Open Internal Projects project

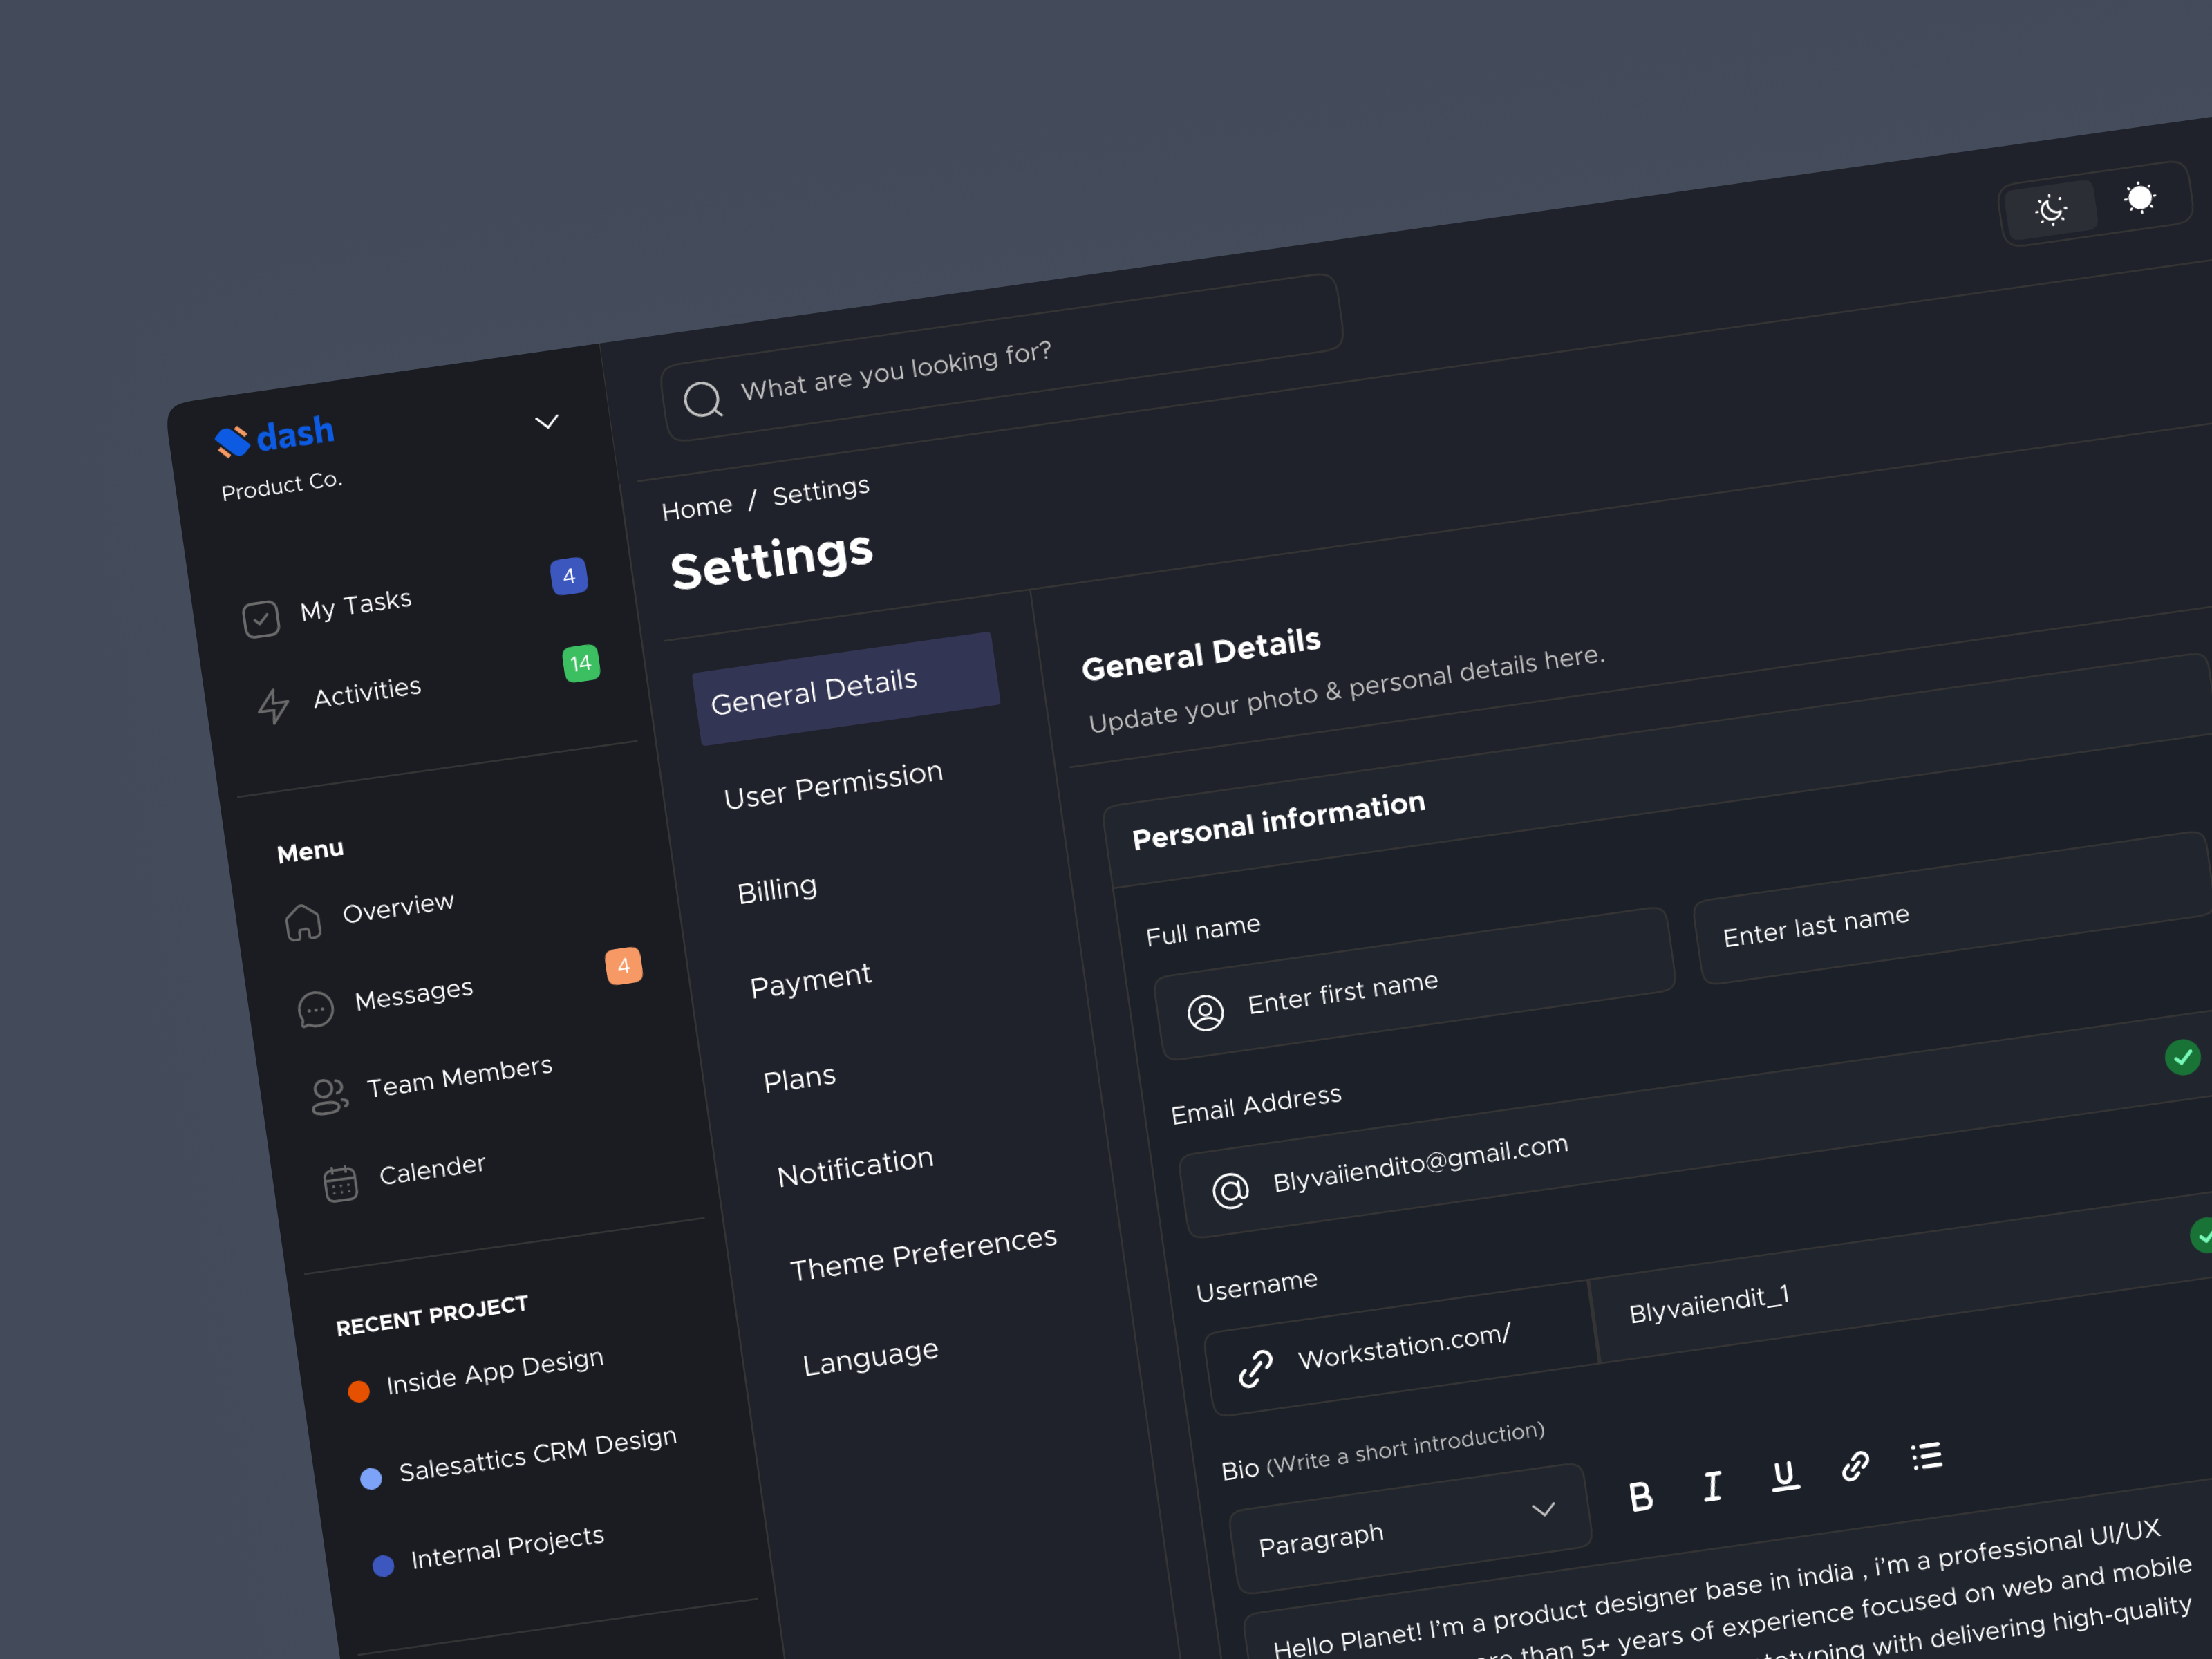(x=507, y=1548)
